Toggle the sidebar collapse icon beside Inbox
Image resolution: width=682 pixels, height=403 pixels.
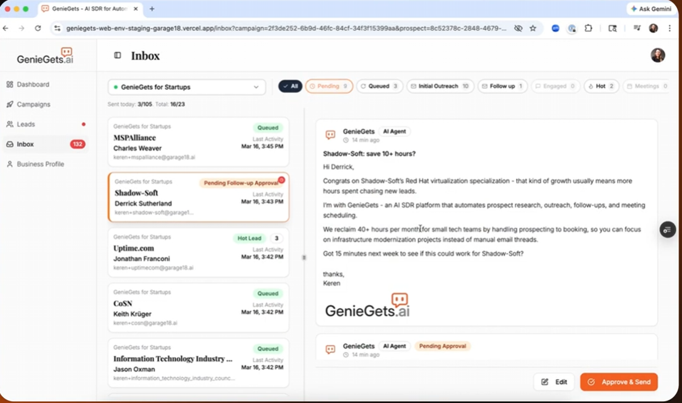[118, 55]
